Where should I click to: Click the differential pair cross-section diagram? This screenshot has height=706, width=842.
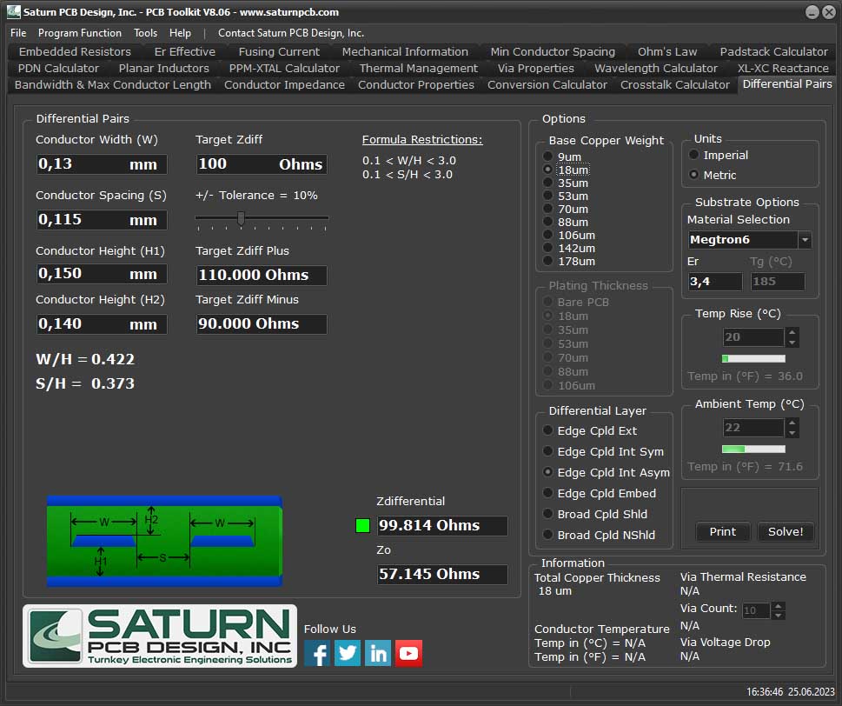[164, 541]
